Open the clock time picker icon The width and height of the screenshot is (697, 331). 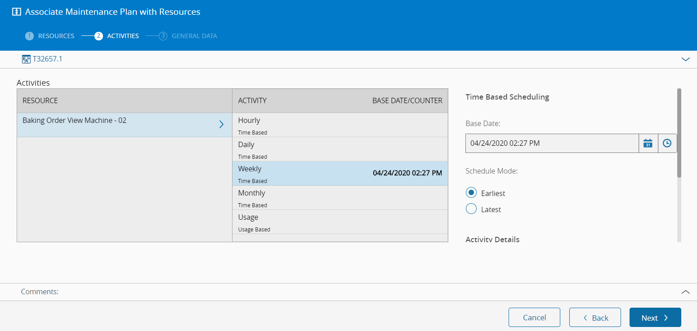(x=667, y=143)
